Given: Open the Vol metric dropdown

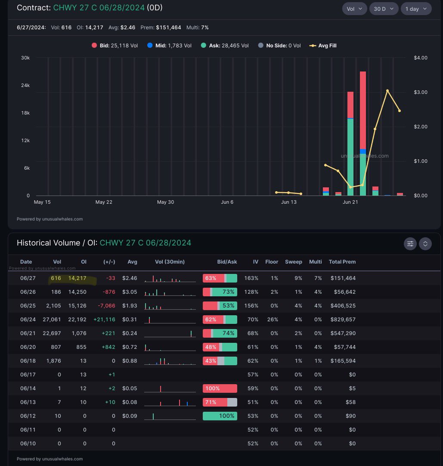Looking at the screenshot, I should click(355, 9).
